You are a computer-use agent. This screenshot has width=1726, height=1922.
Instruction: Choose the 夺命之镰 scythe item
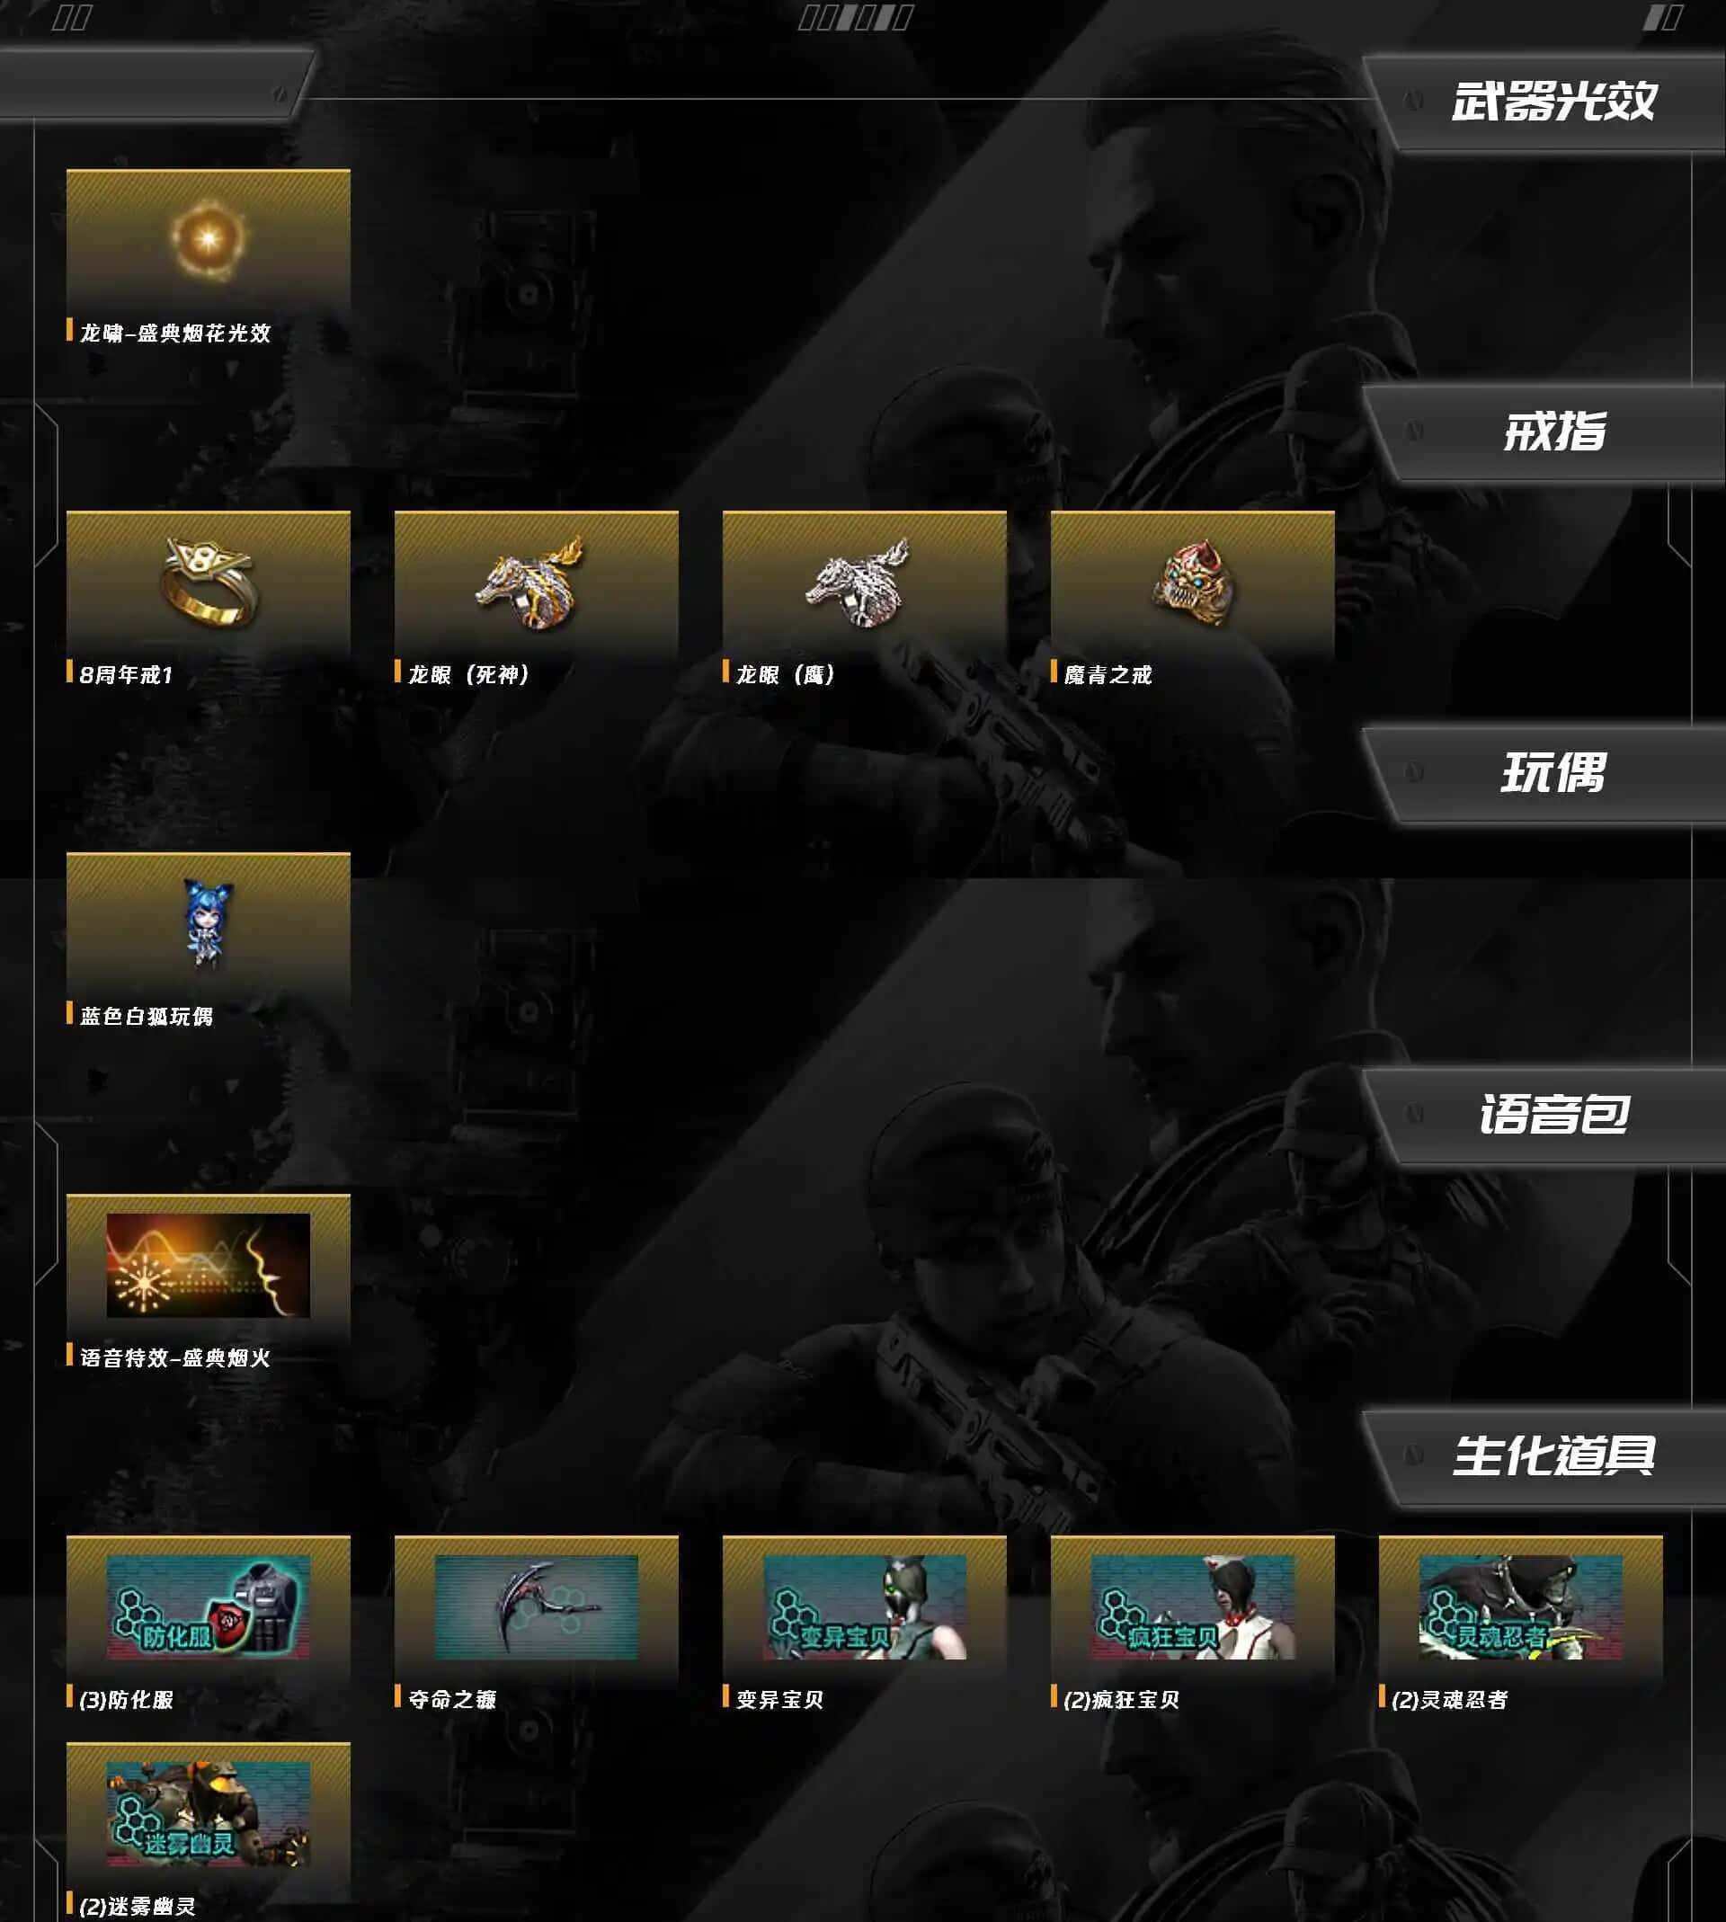tap(537, 1606)
